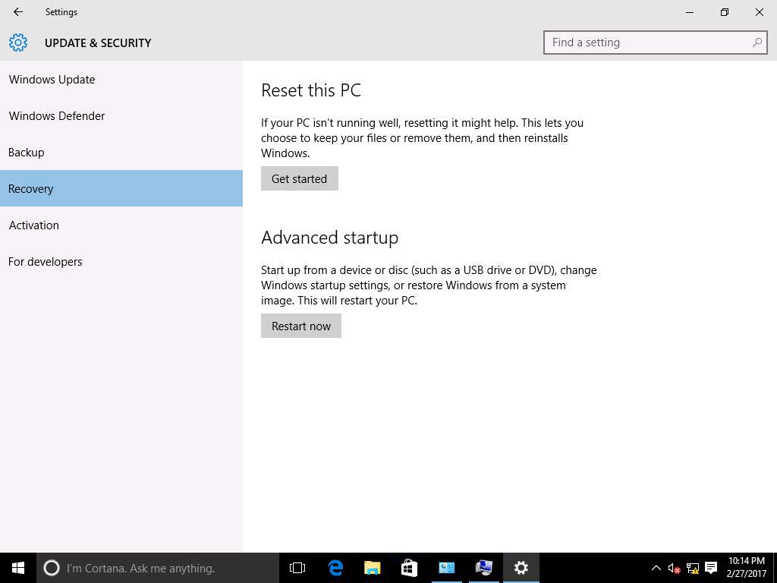Image resolution: width=777 pixels, height=583 pixels.
Task: Open the Windows Start menu
Action: tap(18, 568)
